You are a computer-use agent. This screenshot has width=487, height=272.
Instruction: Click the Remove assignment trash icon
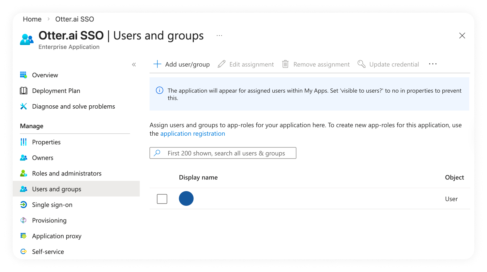click(x=285, y=64)
